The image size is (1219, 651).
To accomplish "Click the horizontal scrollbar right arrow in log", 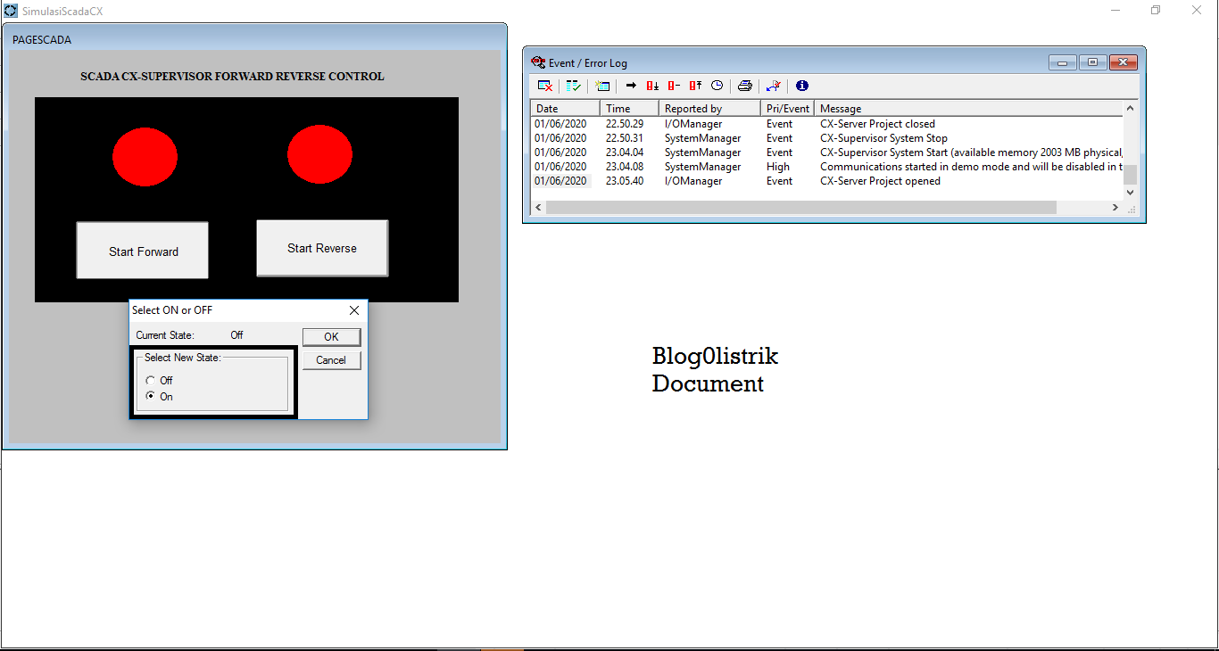I will [x=1115, y=207].
